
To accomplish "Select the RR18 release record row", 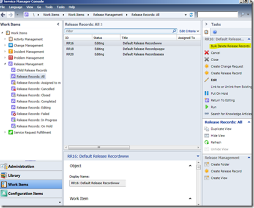I will point(132,49).
